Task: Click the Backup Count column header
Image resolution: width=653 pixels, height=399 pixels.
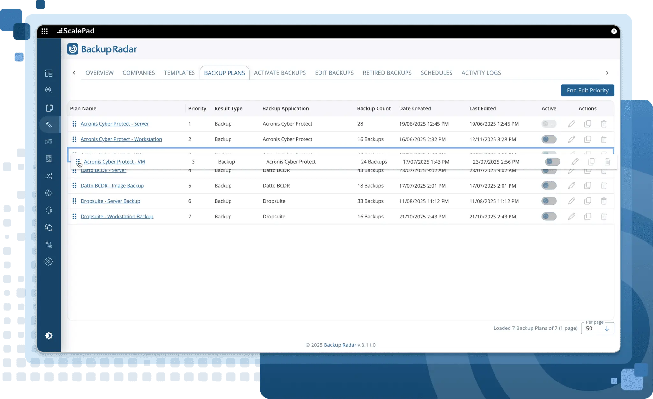Action: coord(374,108)
